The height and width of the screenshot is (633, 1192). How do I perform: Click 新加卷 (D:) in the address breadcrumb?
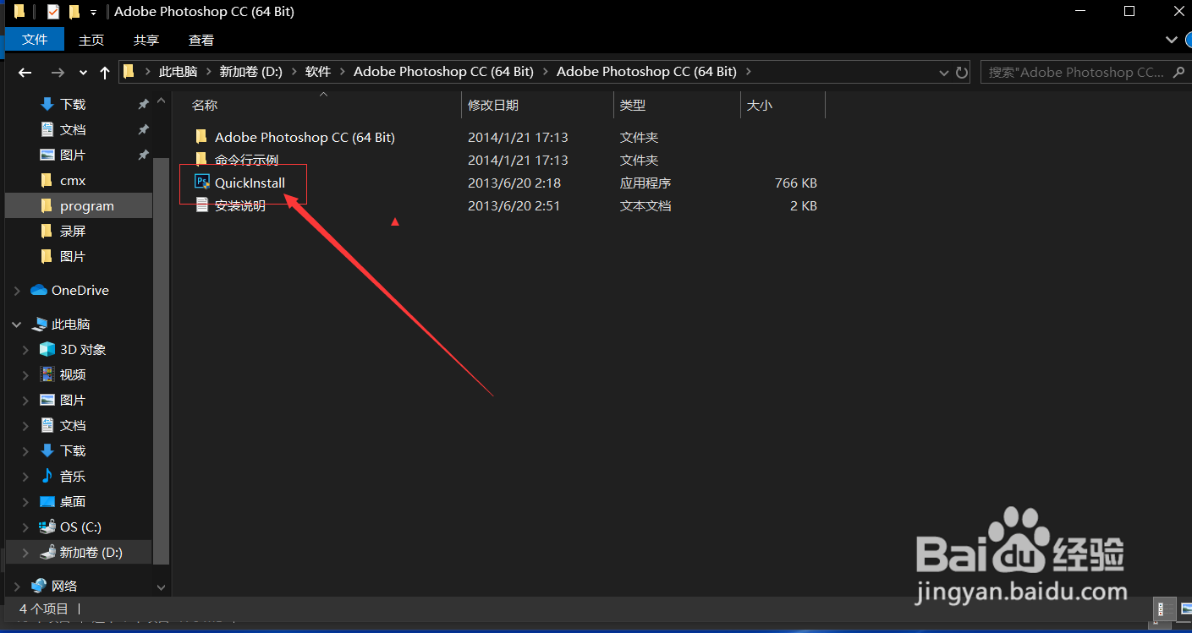coord(251,72)
